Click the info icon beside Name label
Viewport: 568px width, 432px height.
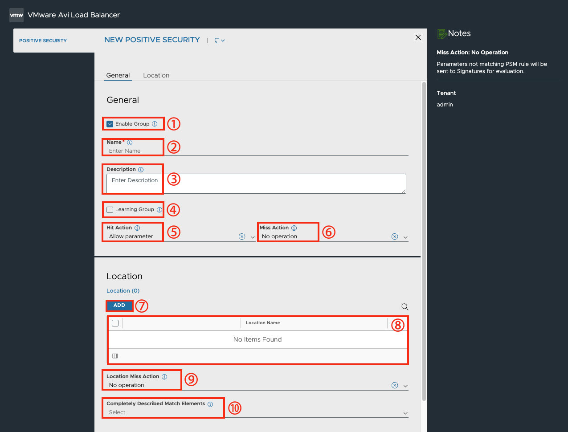click(130, 143)
